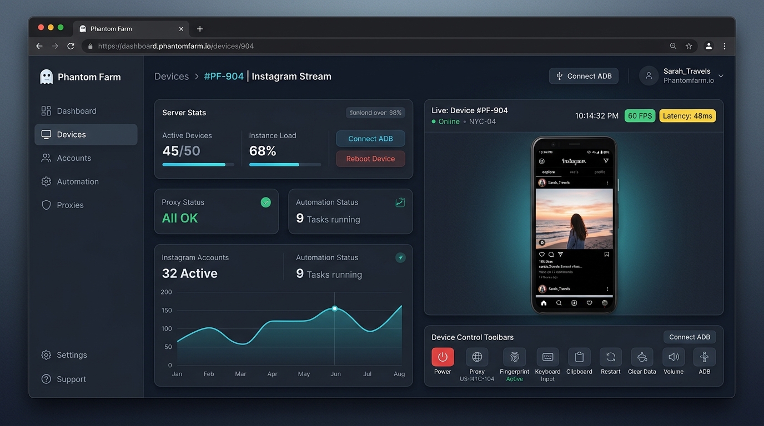
Task: Click Connect ADB next to Sarah_Travels
Action: [583, 76]
